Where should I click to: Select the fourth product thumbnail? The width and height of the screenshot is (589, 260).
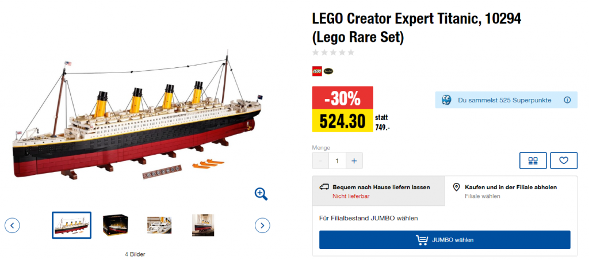point(203,225)
